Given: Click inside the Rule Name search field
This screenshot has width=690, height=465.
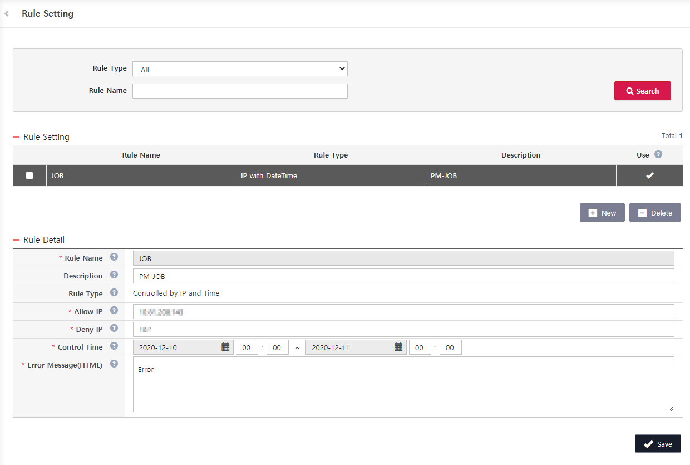Looking at the screenshot, I should click(240, 90).
